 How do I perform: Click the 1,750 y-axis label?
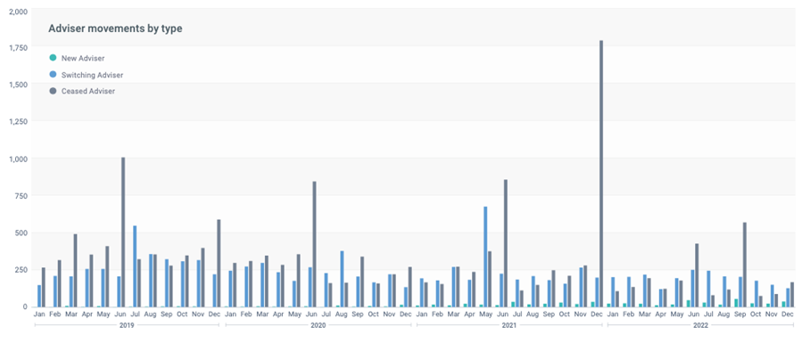(18, 48)
